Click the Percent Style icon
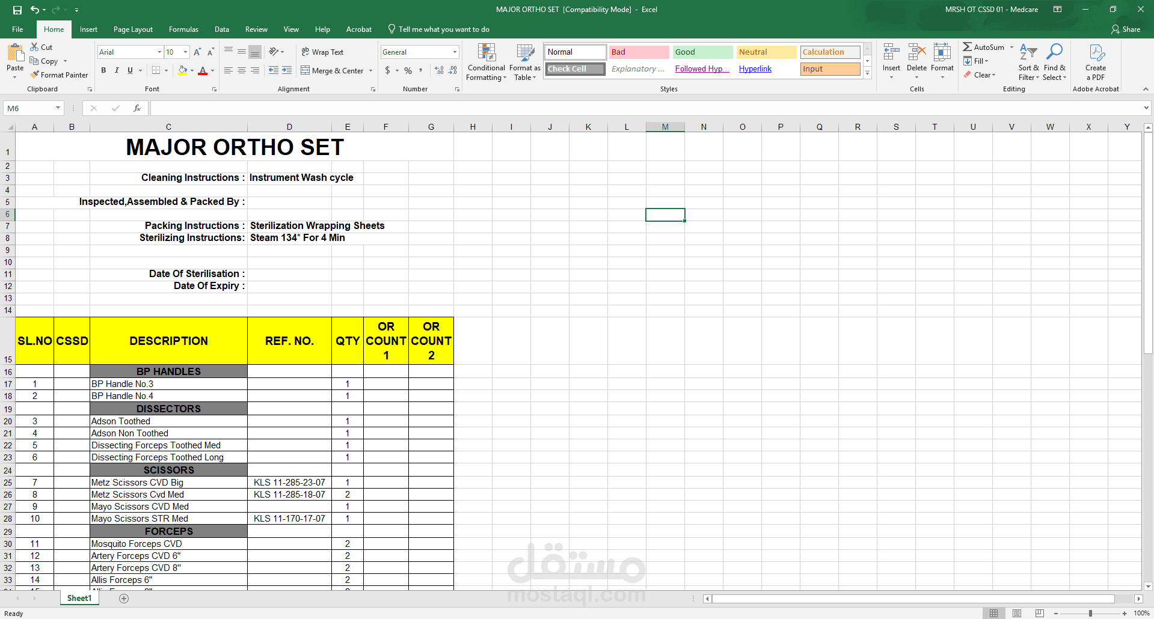Screen dimensions: 1154x619 [408, 70]
